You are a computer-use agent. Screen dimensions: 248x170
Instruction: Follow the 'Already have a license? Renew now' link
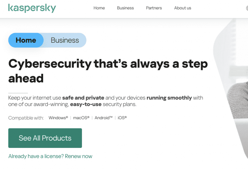pos(50,156)
